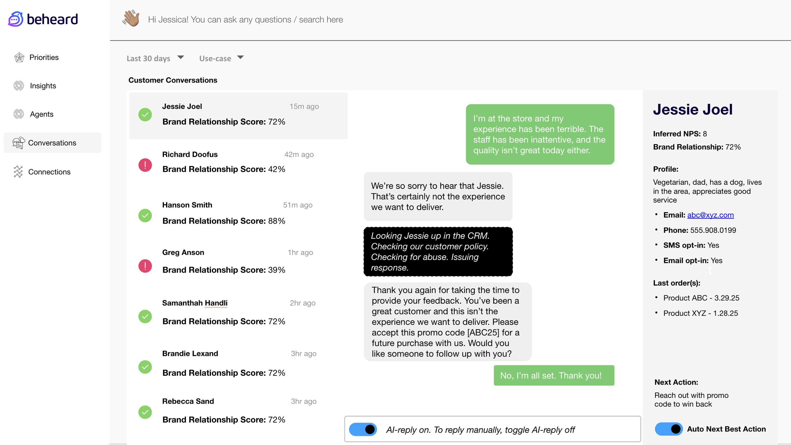Screen dimensions: 791x445
Task: Open the Last 30 days dropdown
Action: coord(155,58)
